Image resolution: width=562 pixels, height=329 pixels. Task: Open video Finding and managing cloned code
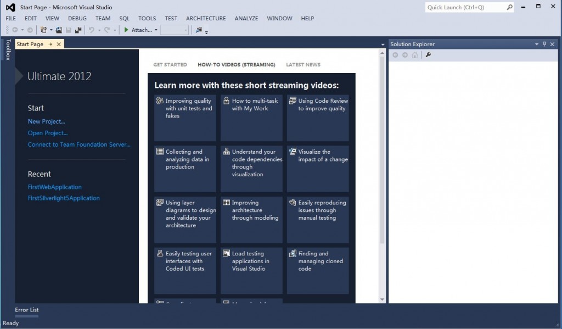pyautogui.click(x=318, y=271)
